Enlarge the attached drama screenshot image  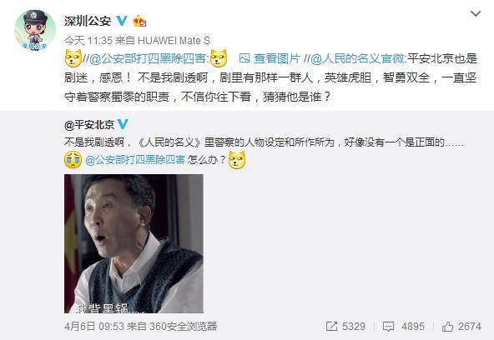point(134,244)
